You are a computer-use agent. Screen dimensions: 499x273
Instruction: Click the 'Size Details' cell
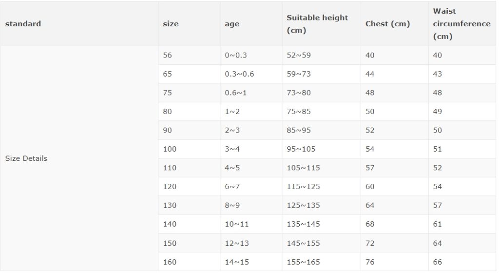pyautogui.click(x=79, y=158)
